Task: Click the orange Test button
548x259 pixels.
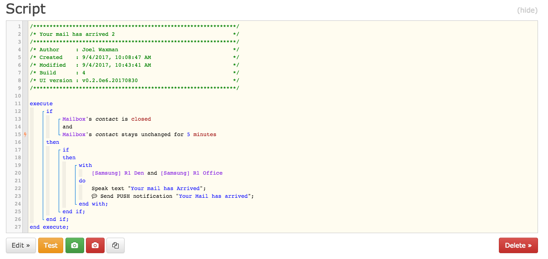Action: pos(50,245)
